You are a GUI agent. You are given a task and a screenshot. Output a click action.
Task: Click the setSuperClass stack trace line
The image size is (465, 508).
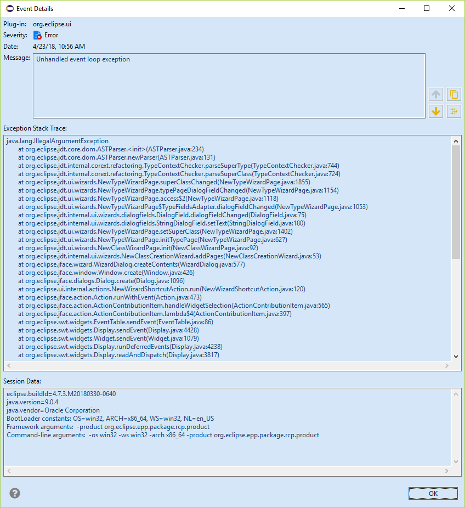point(155,232)
